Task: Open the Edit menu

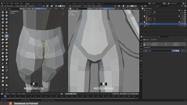Action: point(8,3)
